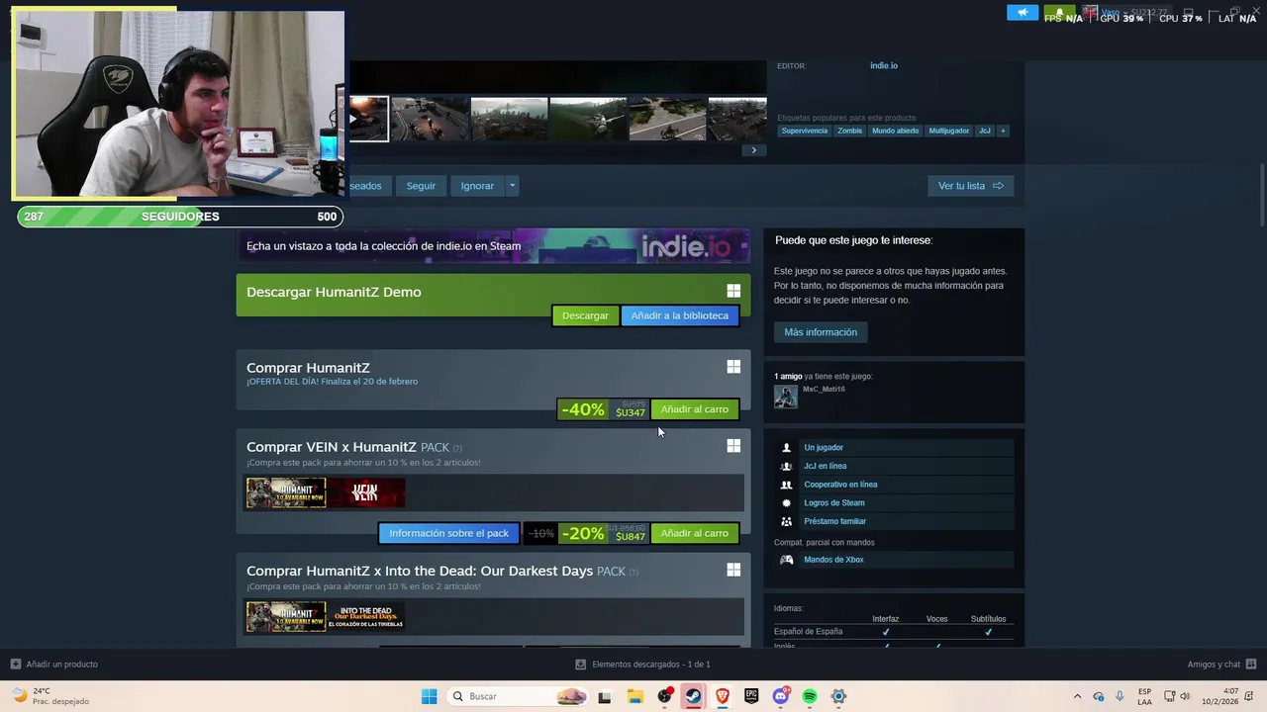This screenshot has width=1267, height=712.
Task: Click Windows icon beside VEIN x HumanitZ pack
Action: [733, 446]
